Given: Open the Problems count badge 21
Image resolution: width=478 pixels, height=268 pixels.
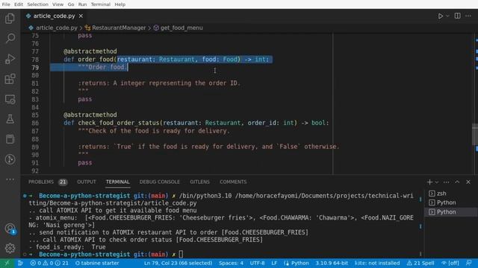Looking at the screenshot, I should pyautogui.click(x=63, y=182).
